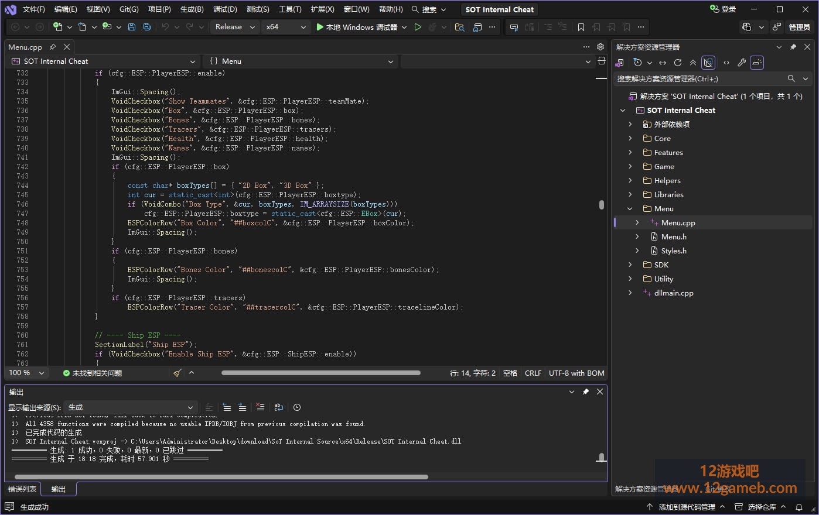
Task: Open the Find in Files toolbar icon
Action: 460,27
